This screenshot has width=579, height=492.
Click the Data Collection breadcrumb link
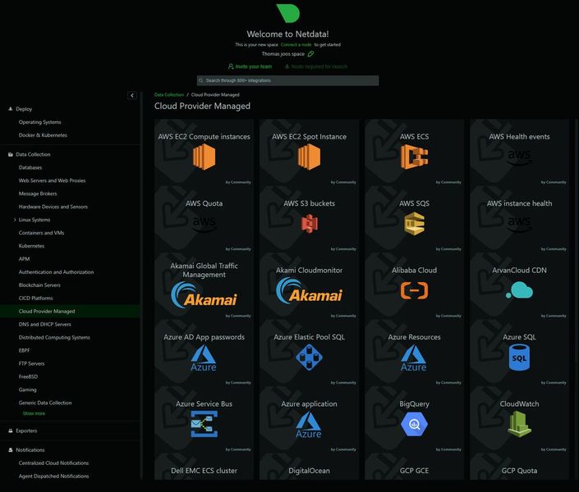168,95
